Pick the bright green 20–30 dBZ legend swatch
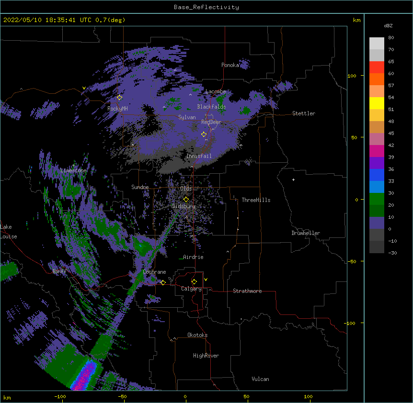 coord(377,199)
